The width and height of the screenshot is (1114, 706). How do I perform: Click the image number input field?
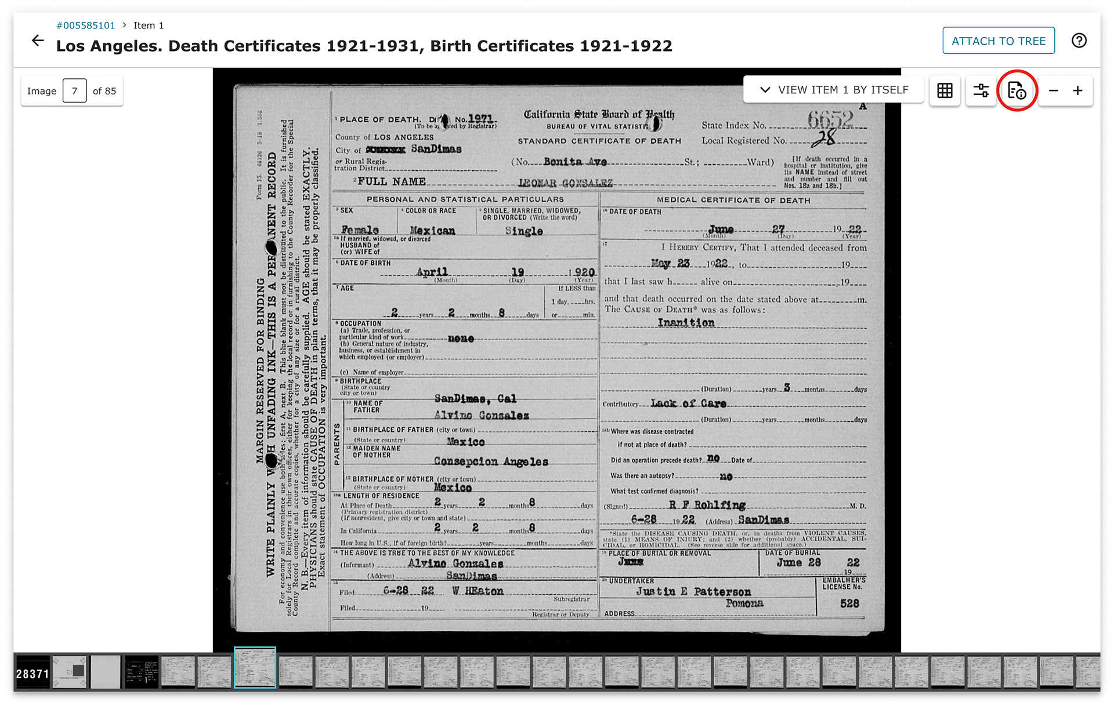click(74, 91)
